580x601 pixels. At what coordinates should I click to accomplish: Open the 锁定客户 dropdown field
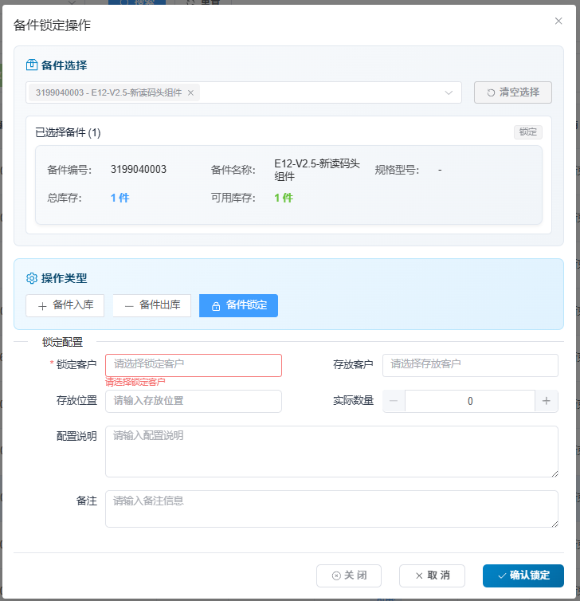pos(194,365)
